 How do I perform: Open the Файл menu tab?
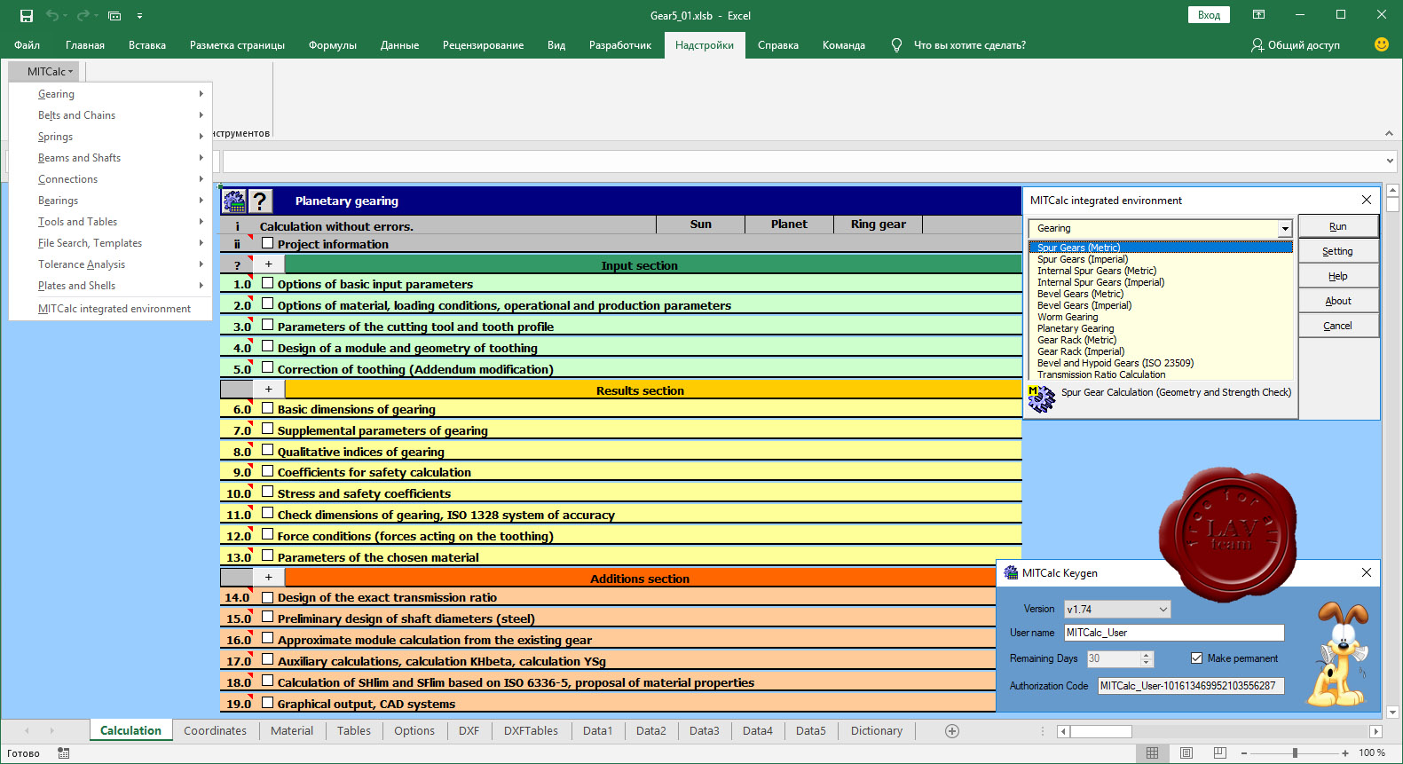pos(27,45)
